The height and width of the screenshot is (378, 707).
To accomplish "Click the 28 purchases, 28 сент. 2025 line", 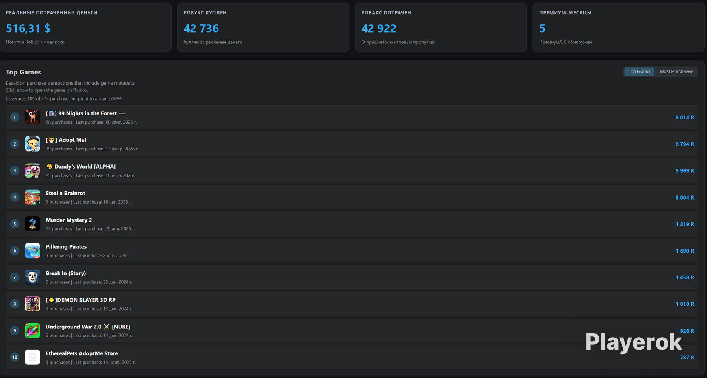I will (91, 122).
